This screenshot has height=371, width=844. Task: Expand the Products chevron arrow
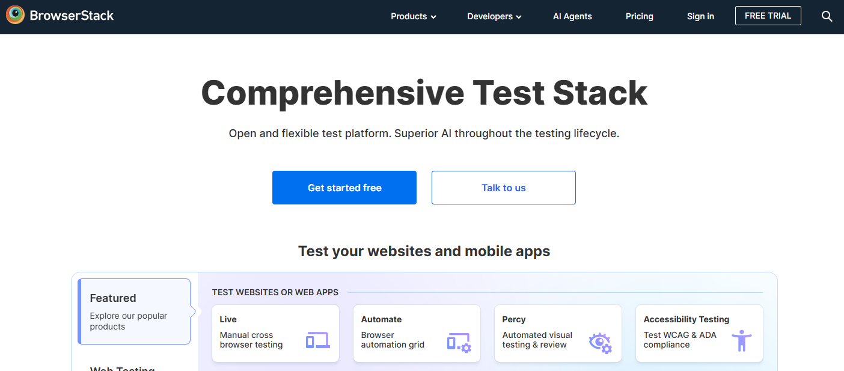coord(433,17)
